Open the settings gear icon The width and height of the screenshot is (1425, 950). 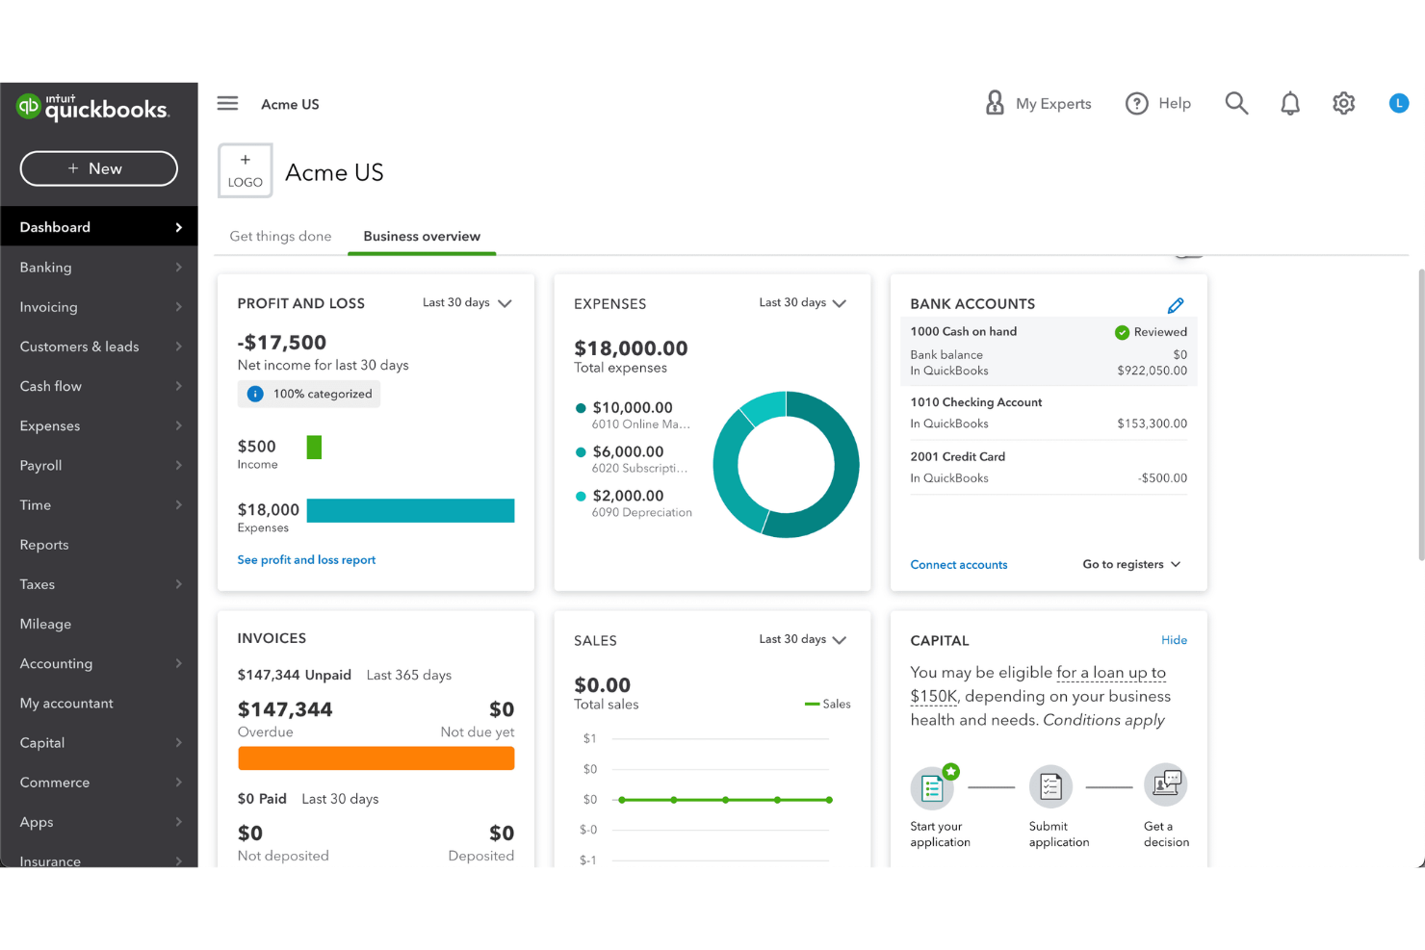tap(1343, 103)
